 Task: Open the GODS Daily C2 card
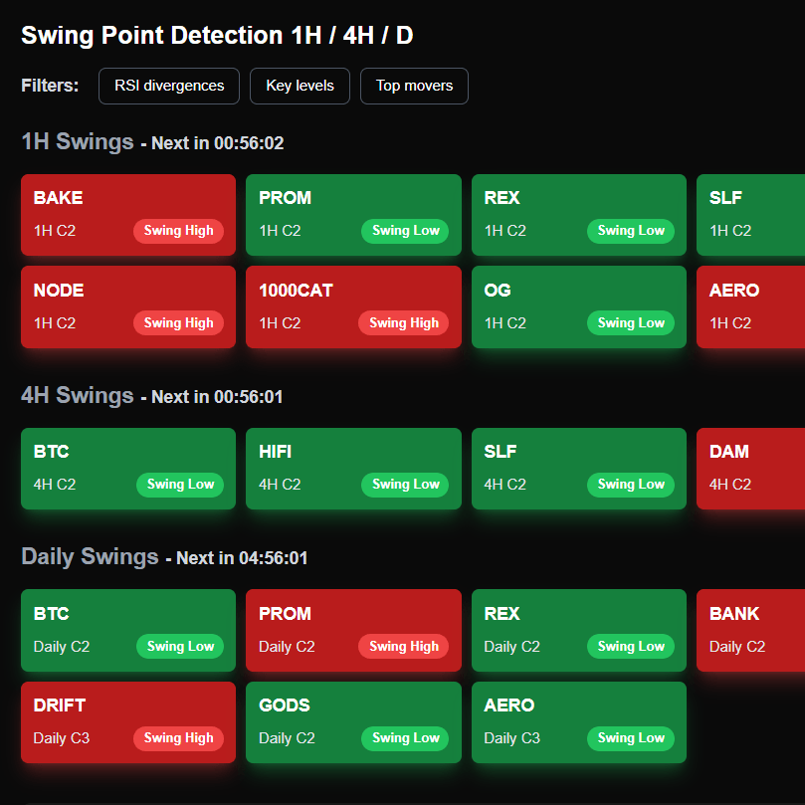click(353, 721)
